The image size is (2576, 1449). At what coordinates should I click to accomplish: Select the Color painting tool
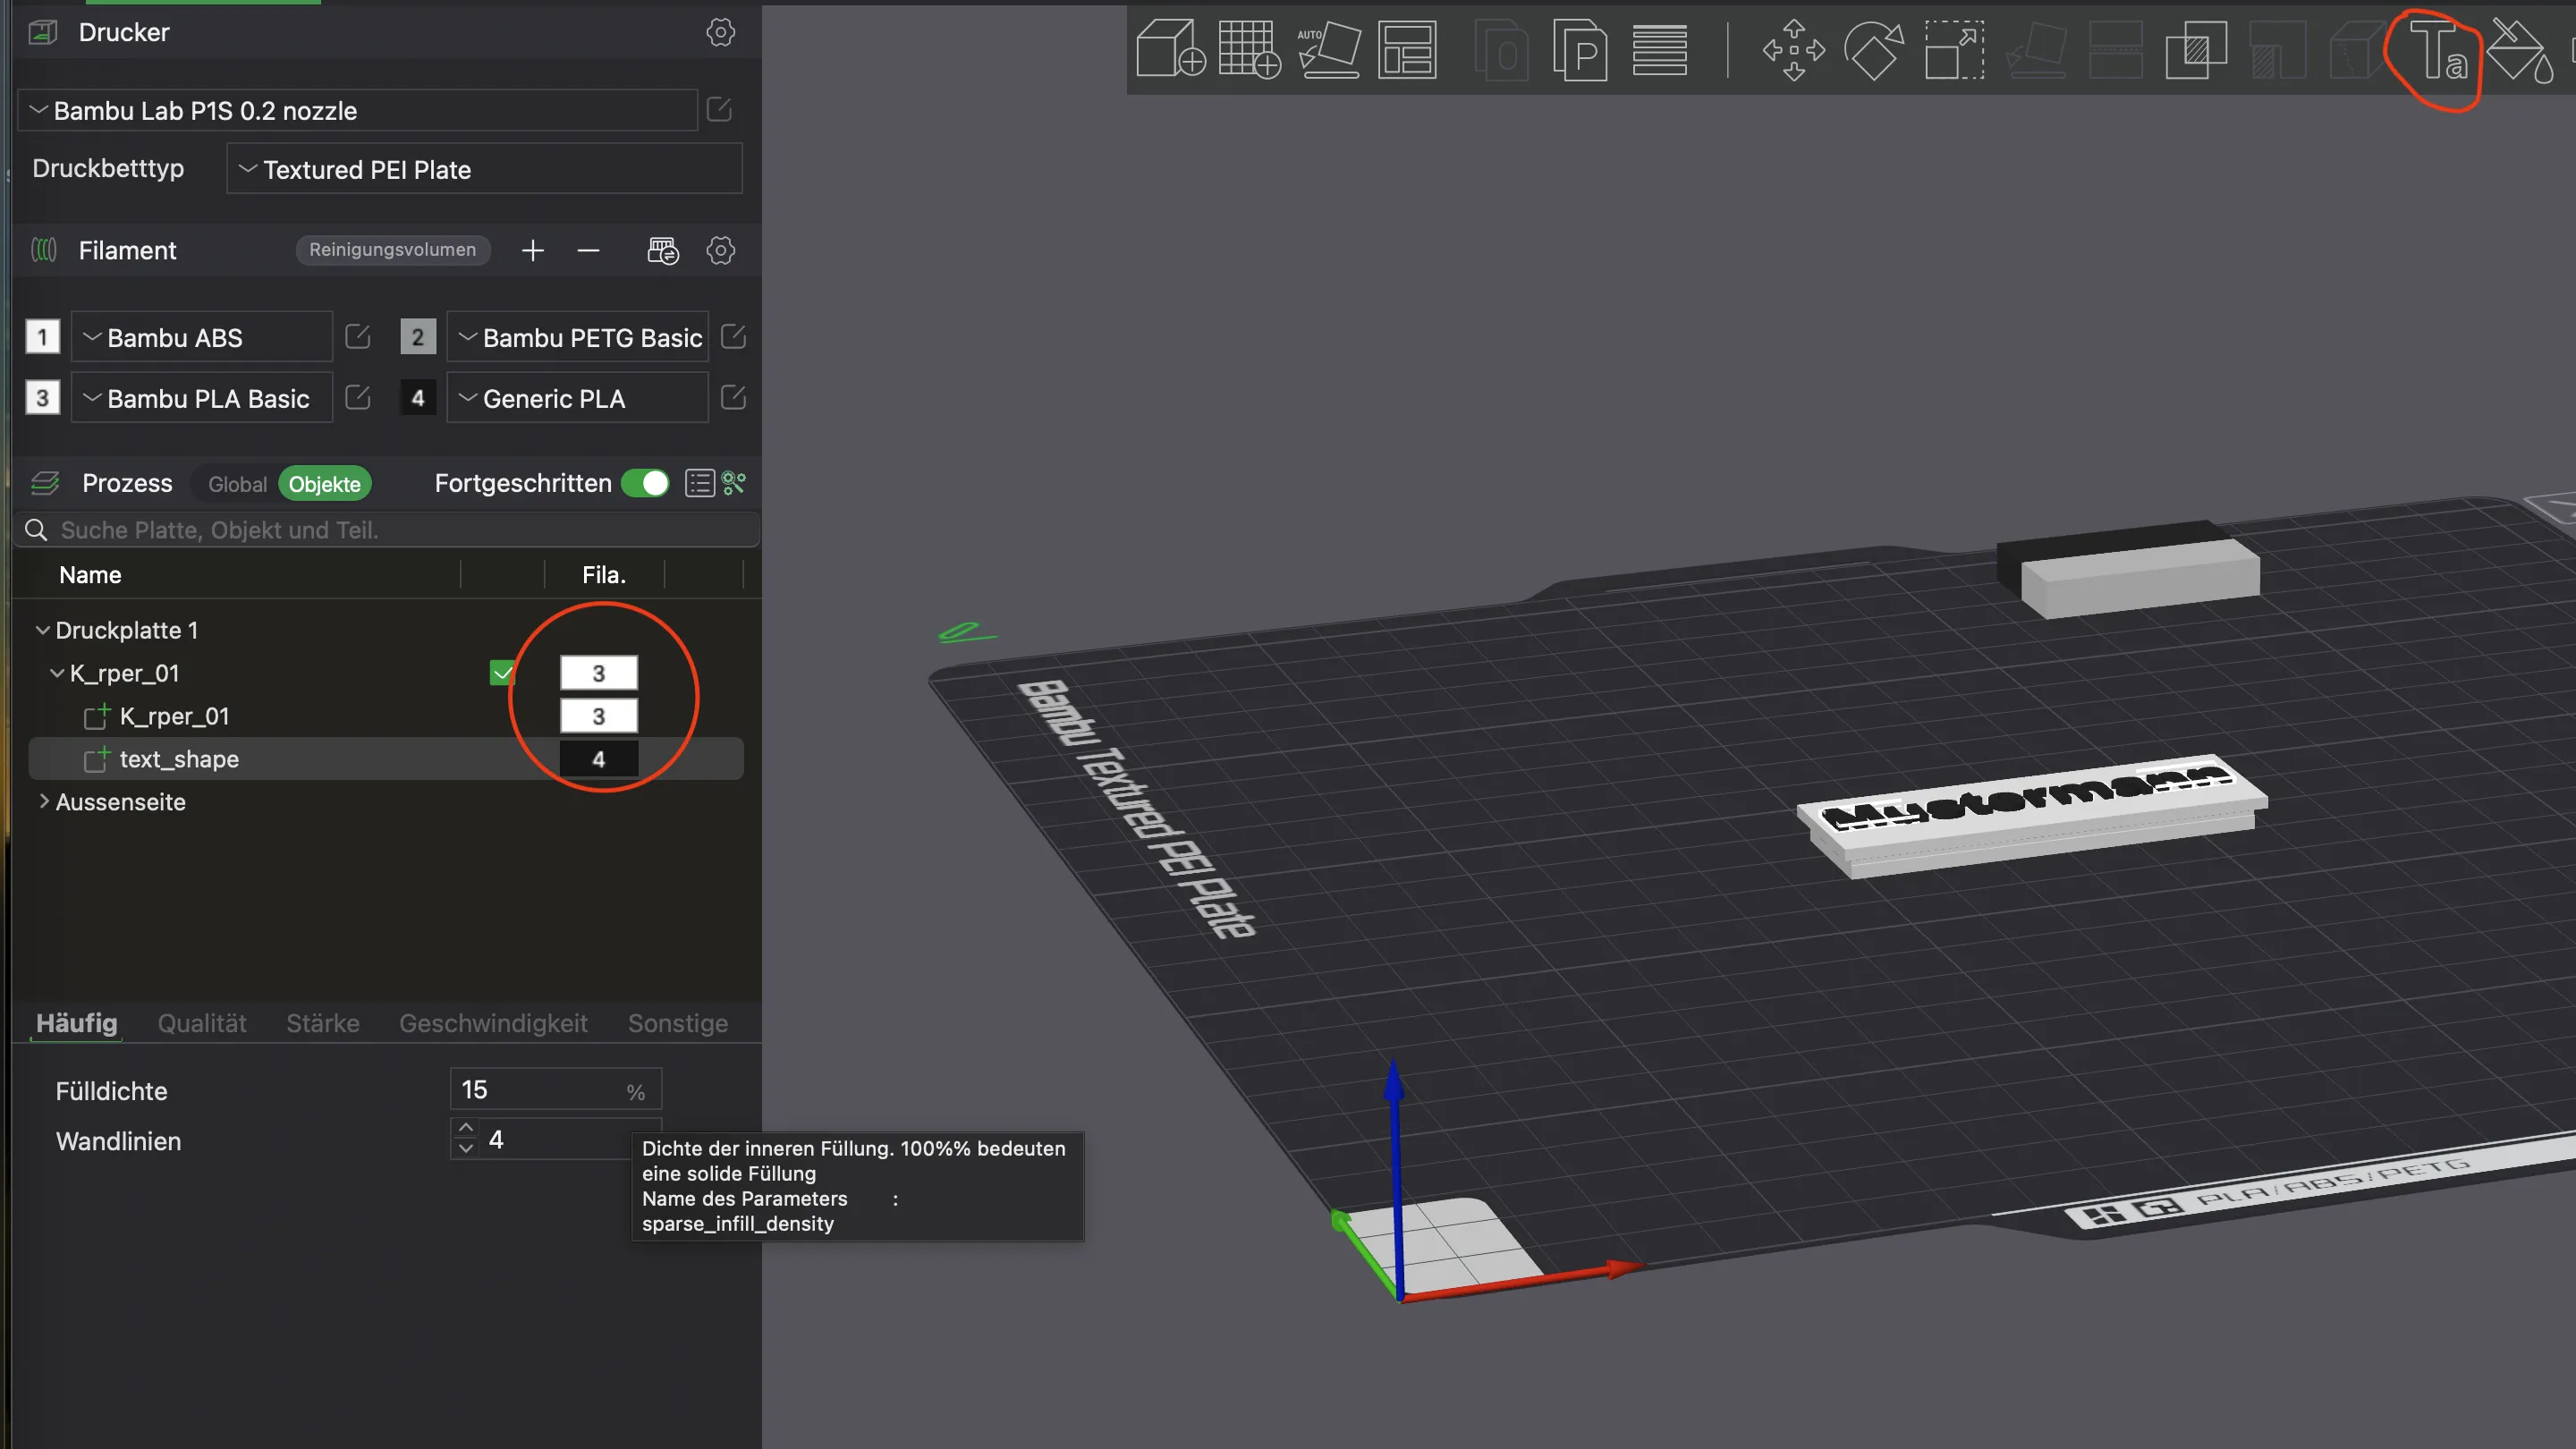pos(2520,49)
